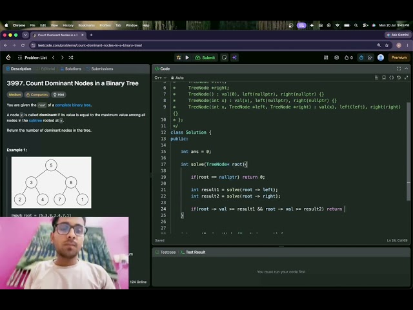Open the Chrome File menu
This screenshot has height=310, width=413.
32,25
